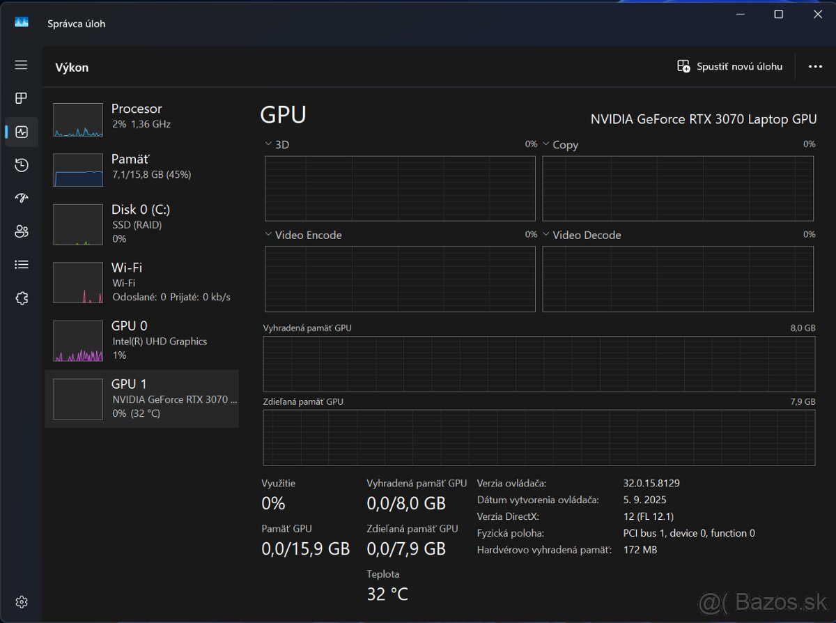Open Task Manager settings gear
The image size is (836, 623).
click(x=22, y=601)
